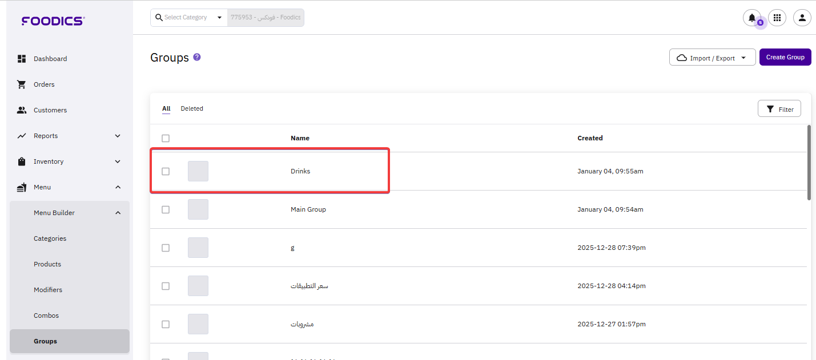Expand the Reports menu chevron

pyautogui.click(x=118, y=136)
